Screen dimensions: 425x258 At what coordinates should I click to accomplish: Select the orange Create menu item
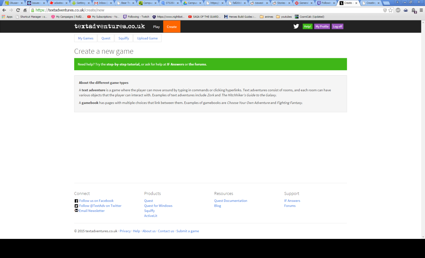pos(172,27)
